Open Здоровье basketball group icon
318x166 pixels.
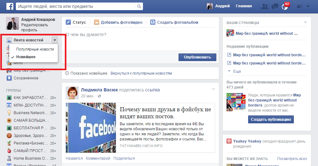(9, 136)
